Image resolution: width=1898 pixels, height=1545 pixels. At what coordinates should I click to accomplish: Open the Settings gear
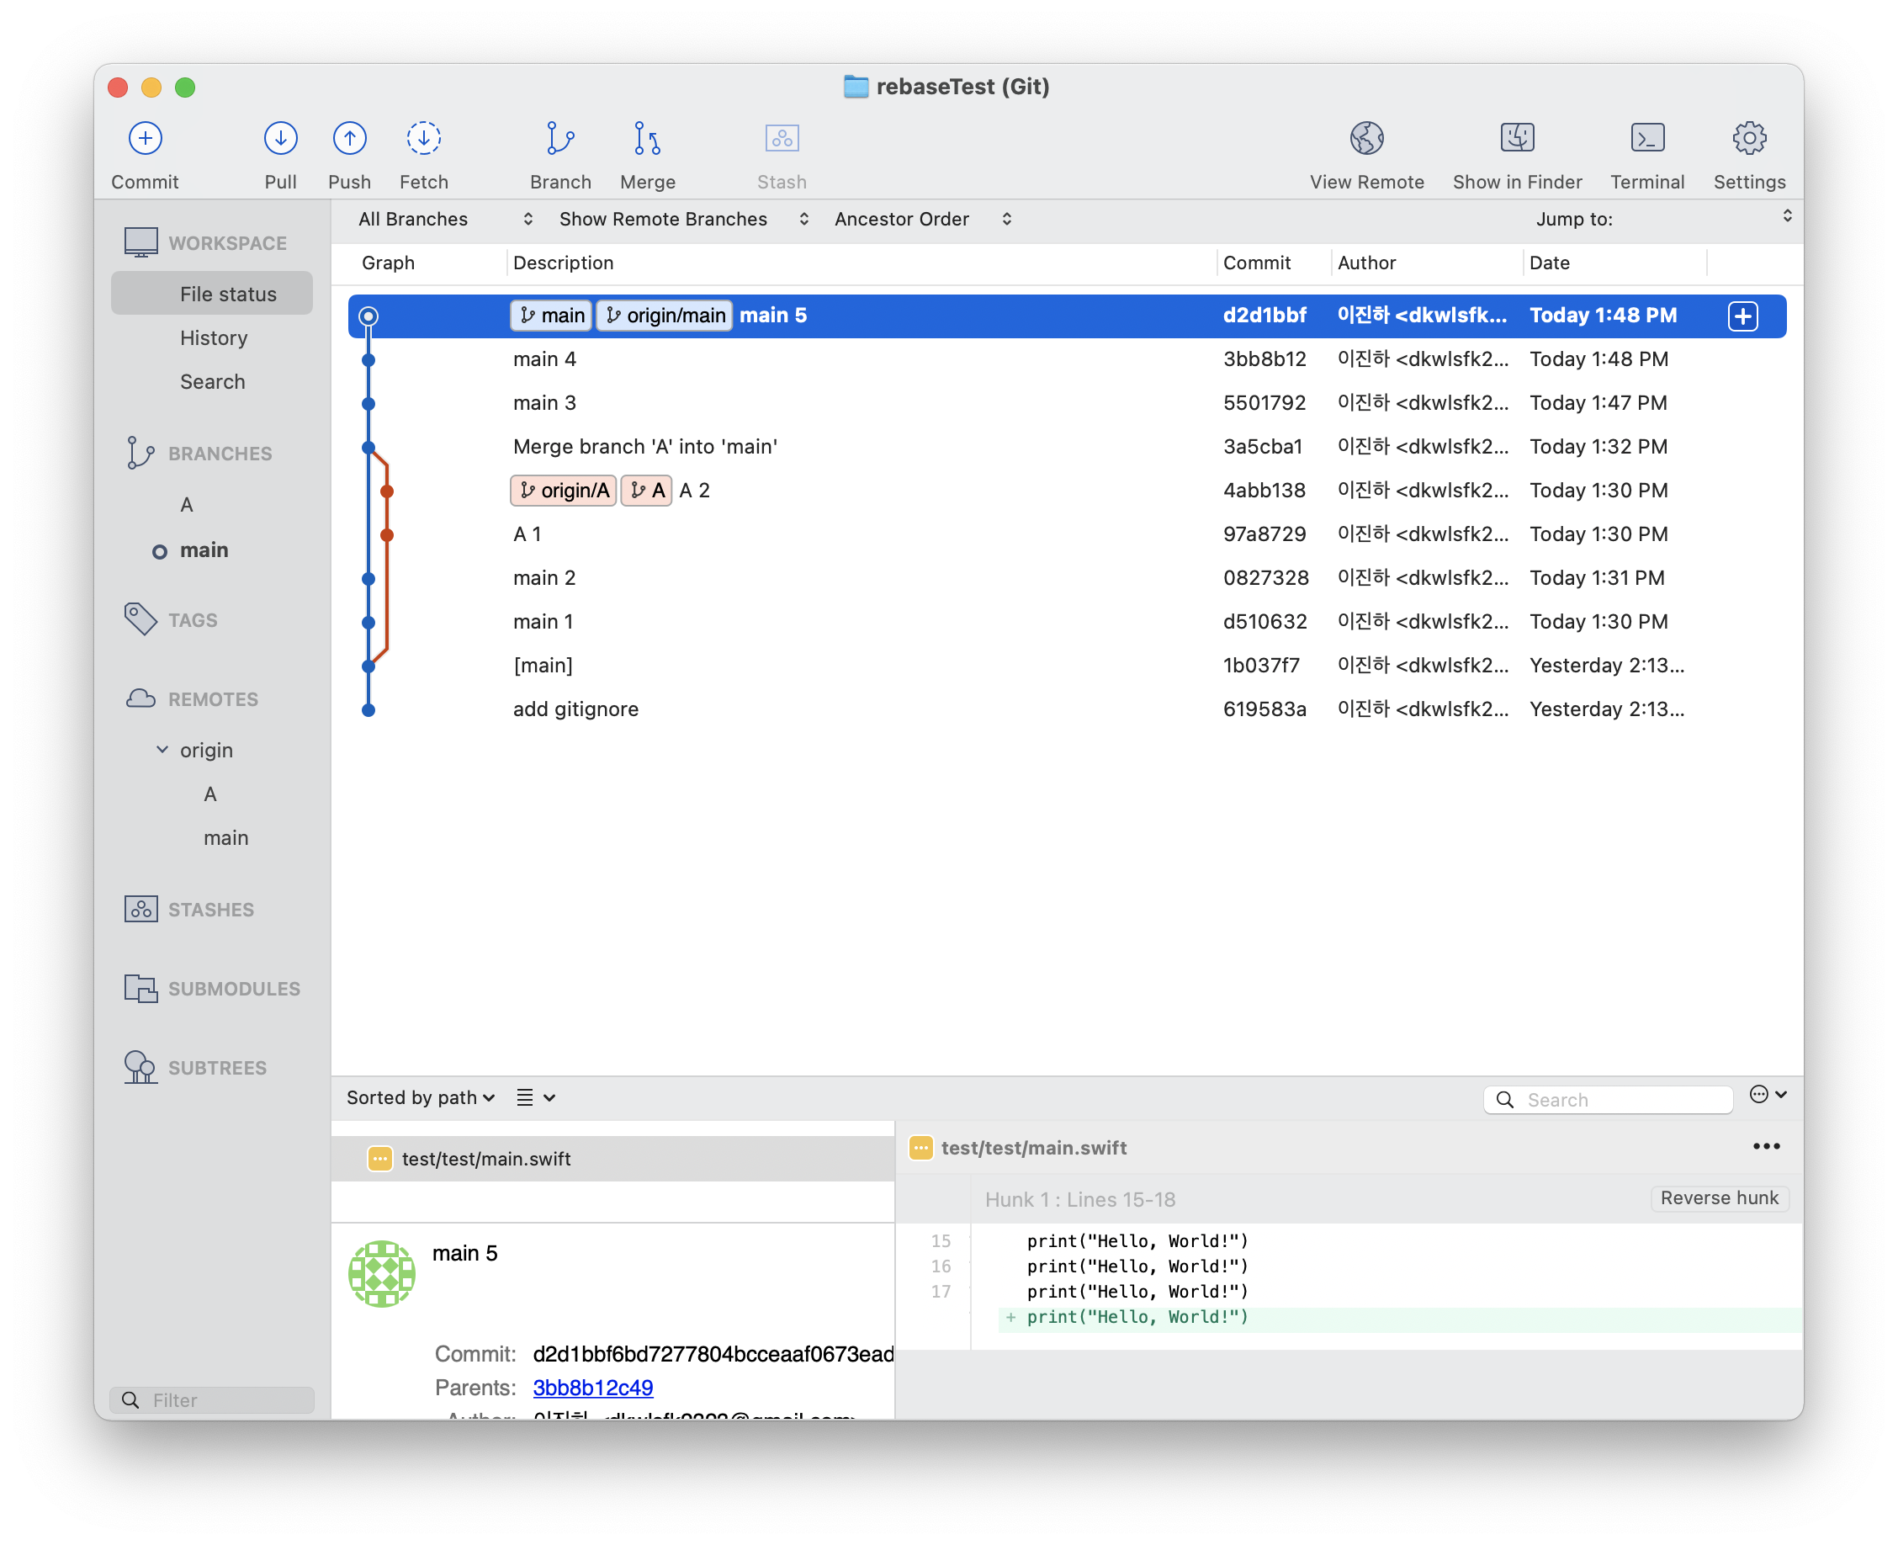[1748, 139]
